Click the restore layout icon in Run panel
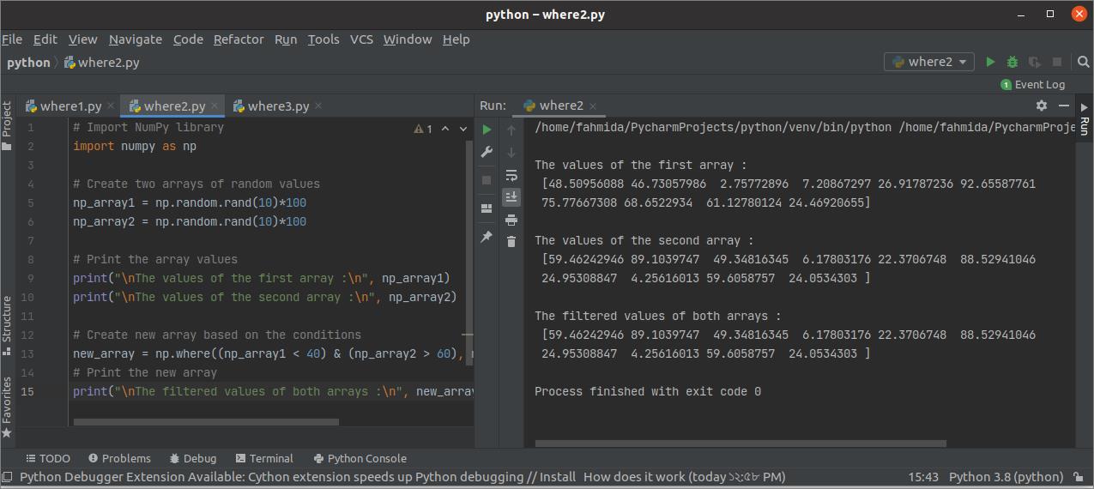Viewport: 1094px width, 489px height. [487, 208]
